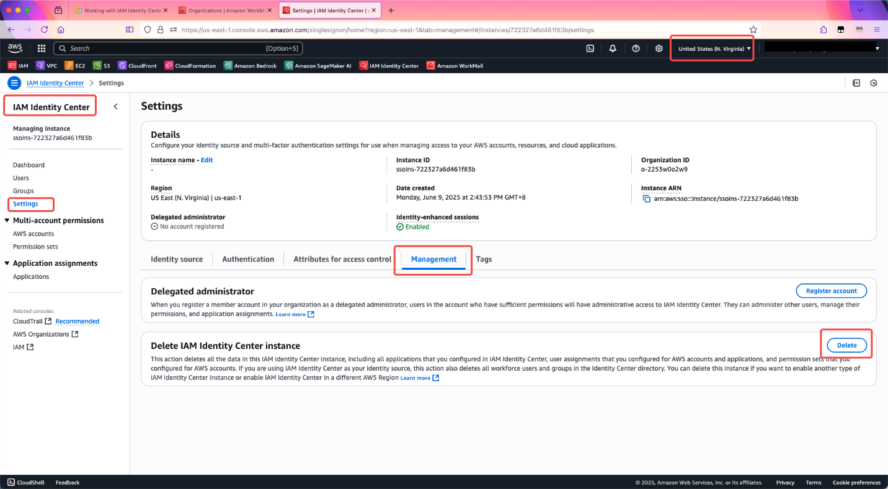This screenshot has width=888, height=489.
Task: Collapse the Application assignments section
Action: (7, 263)
